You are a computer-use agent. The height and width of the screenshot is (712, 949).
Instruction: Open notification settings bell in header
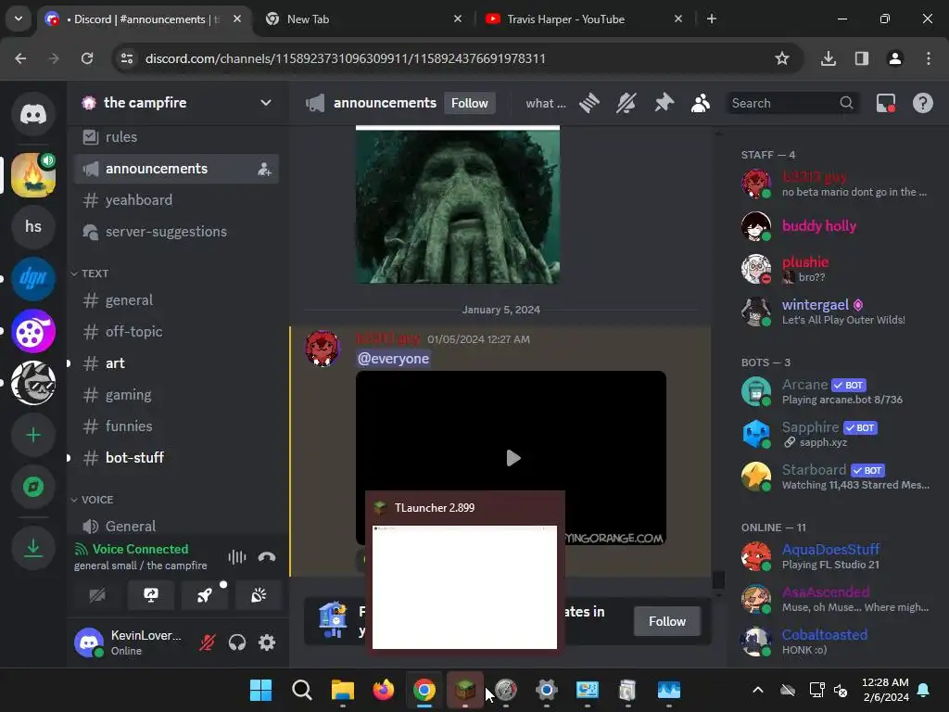click(626, 103)
